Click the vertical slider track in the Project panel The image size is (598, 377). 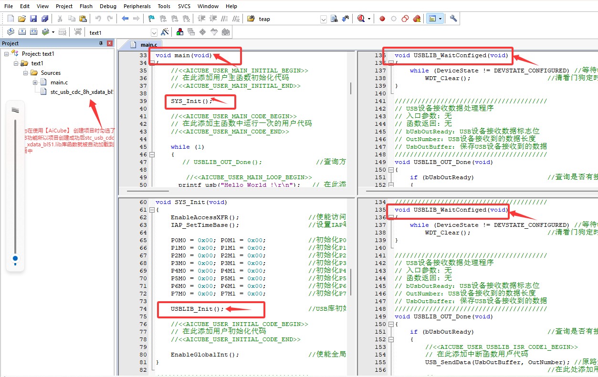point(15,186)
